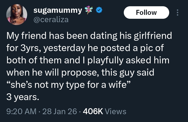Click the blue verified badge
Image resolution: width=188 pixels, height=122 pixels.
98,10
